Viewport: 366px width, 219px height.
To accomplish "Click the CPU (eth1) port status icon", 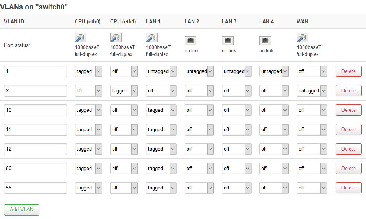I will click(116, 37).
